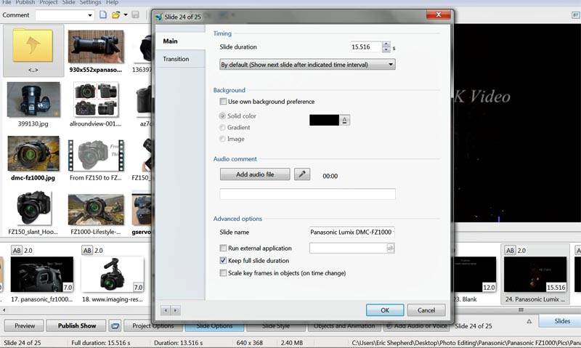This screenshot has height=348, width=581.
Task: Click the New project toolbar icon
Action: (x=103, y=15)
